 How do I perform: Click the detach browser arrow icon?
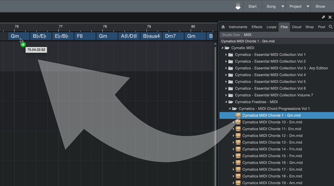323,17
